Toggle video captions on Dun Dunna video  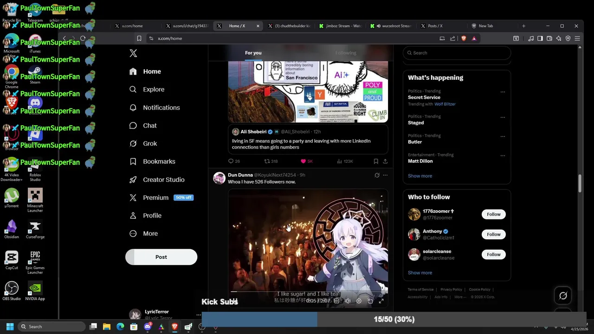336,301
